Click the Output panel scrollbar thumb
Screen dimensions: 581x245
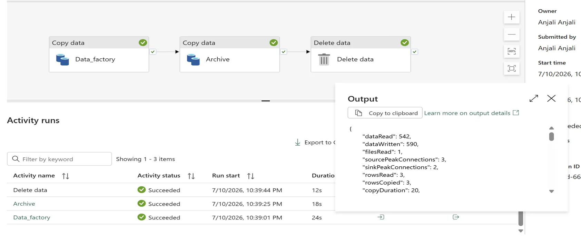pyautogui.click(x=551, y=137)
